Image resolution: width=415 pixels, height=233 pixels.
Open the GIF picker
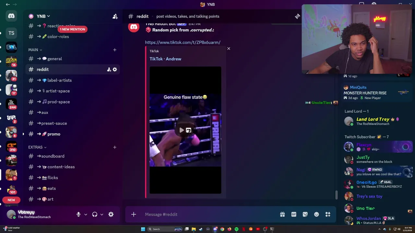coord(294,214)
